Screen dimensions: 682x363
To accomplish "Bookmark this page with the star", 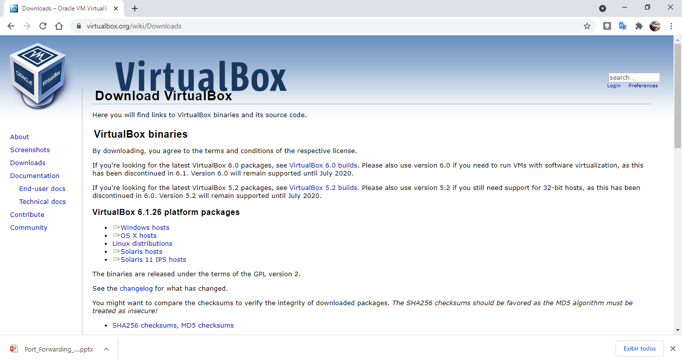I will point(587,26).
